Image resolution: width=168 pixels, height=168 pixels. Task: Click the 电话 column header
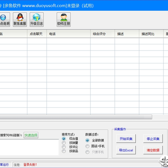[69, 34]
